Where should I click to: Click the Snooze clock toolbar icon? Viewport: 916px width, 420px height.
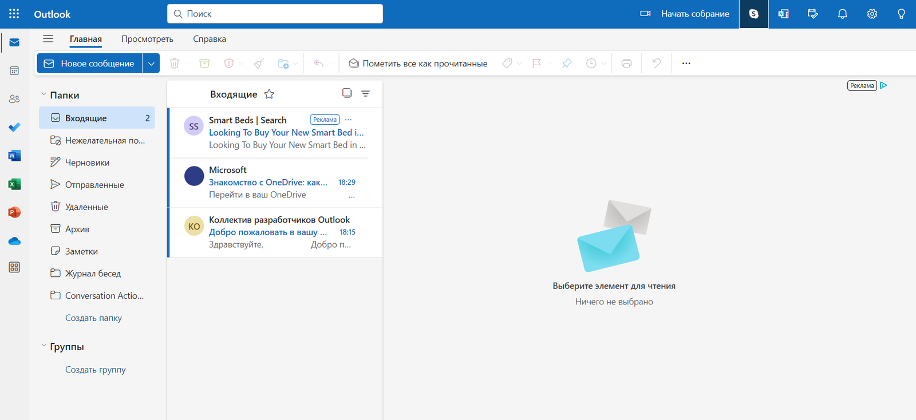(x=591, y=64)
